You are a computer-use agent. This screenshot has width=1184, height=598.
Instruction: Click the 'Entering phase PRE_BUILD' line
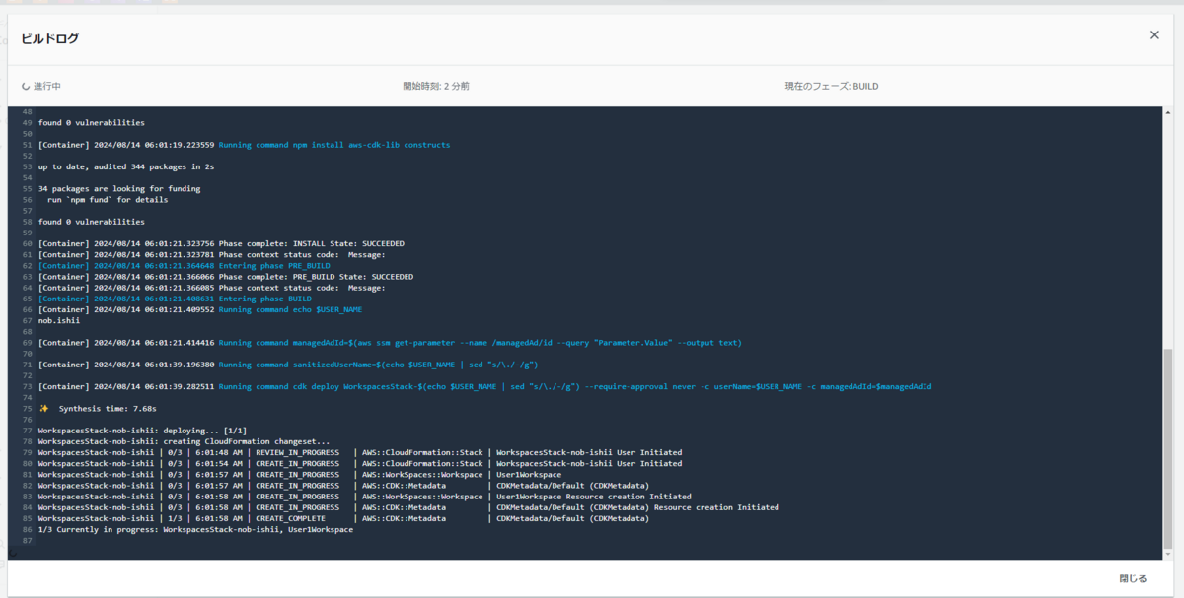coord(185,265)
